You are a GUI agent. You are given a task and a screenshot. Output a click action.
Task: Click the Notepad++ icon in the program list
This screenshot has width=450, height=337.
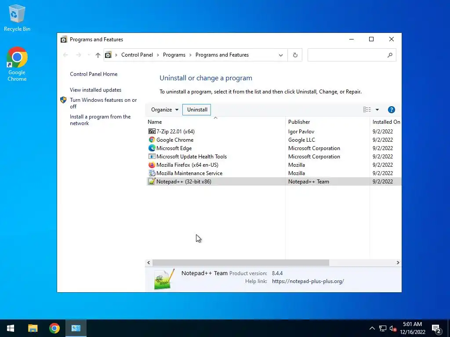pos(152,181)
